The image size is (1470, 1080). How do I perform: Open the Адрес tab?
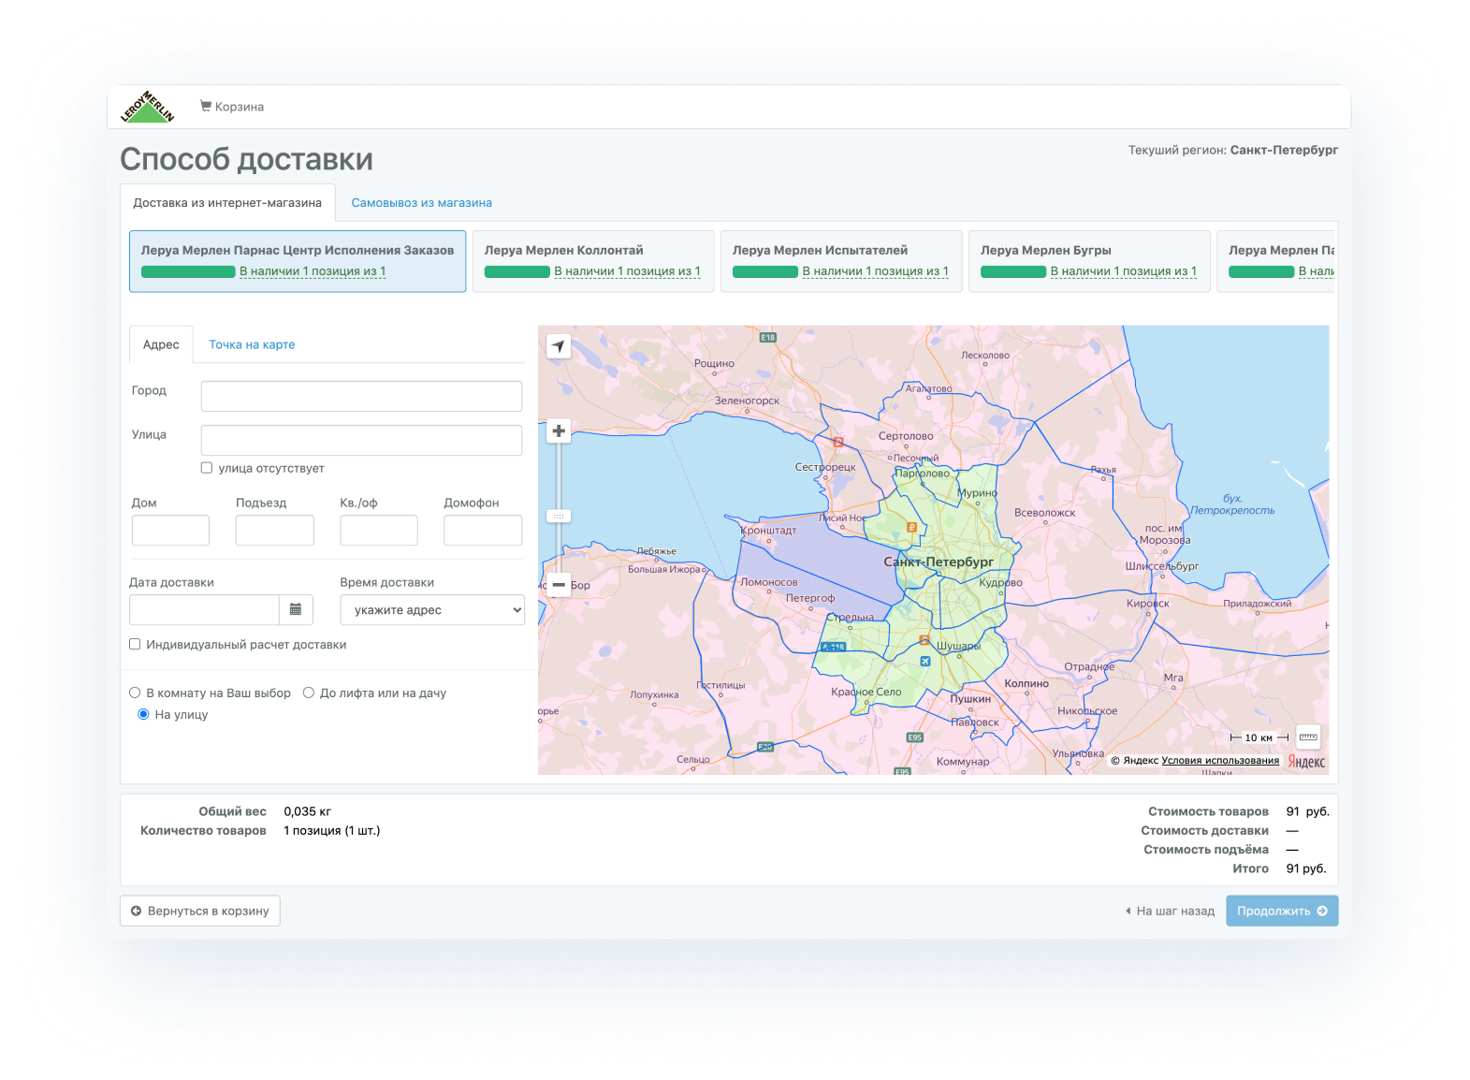point(161,344)
